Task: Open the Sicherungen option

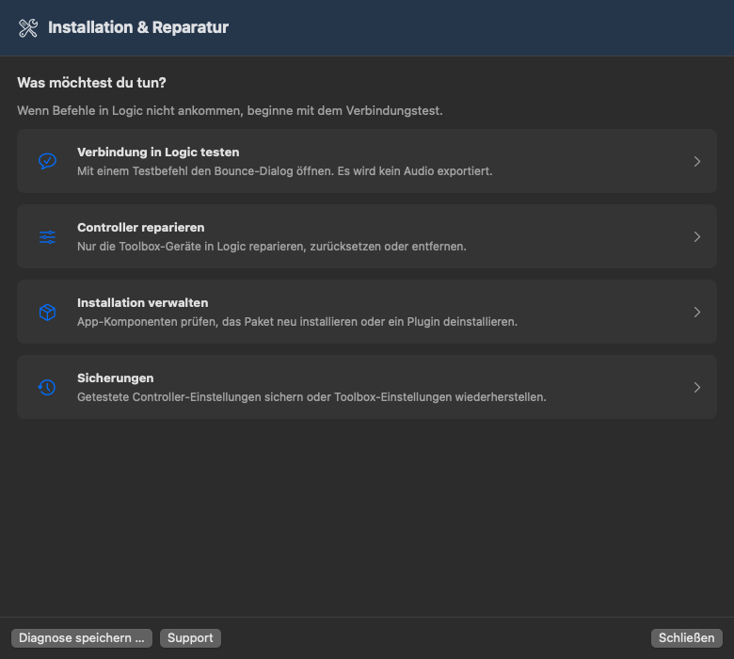Action: click(367, 387)
